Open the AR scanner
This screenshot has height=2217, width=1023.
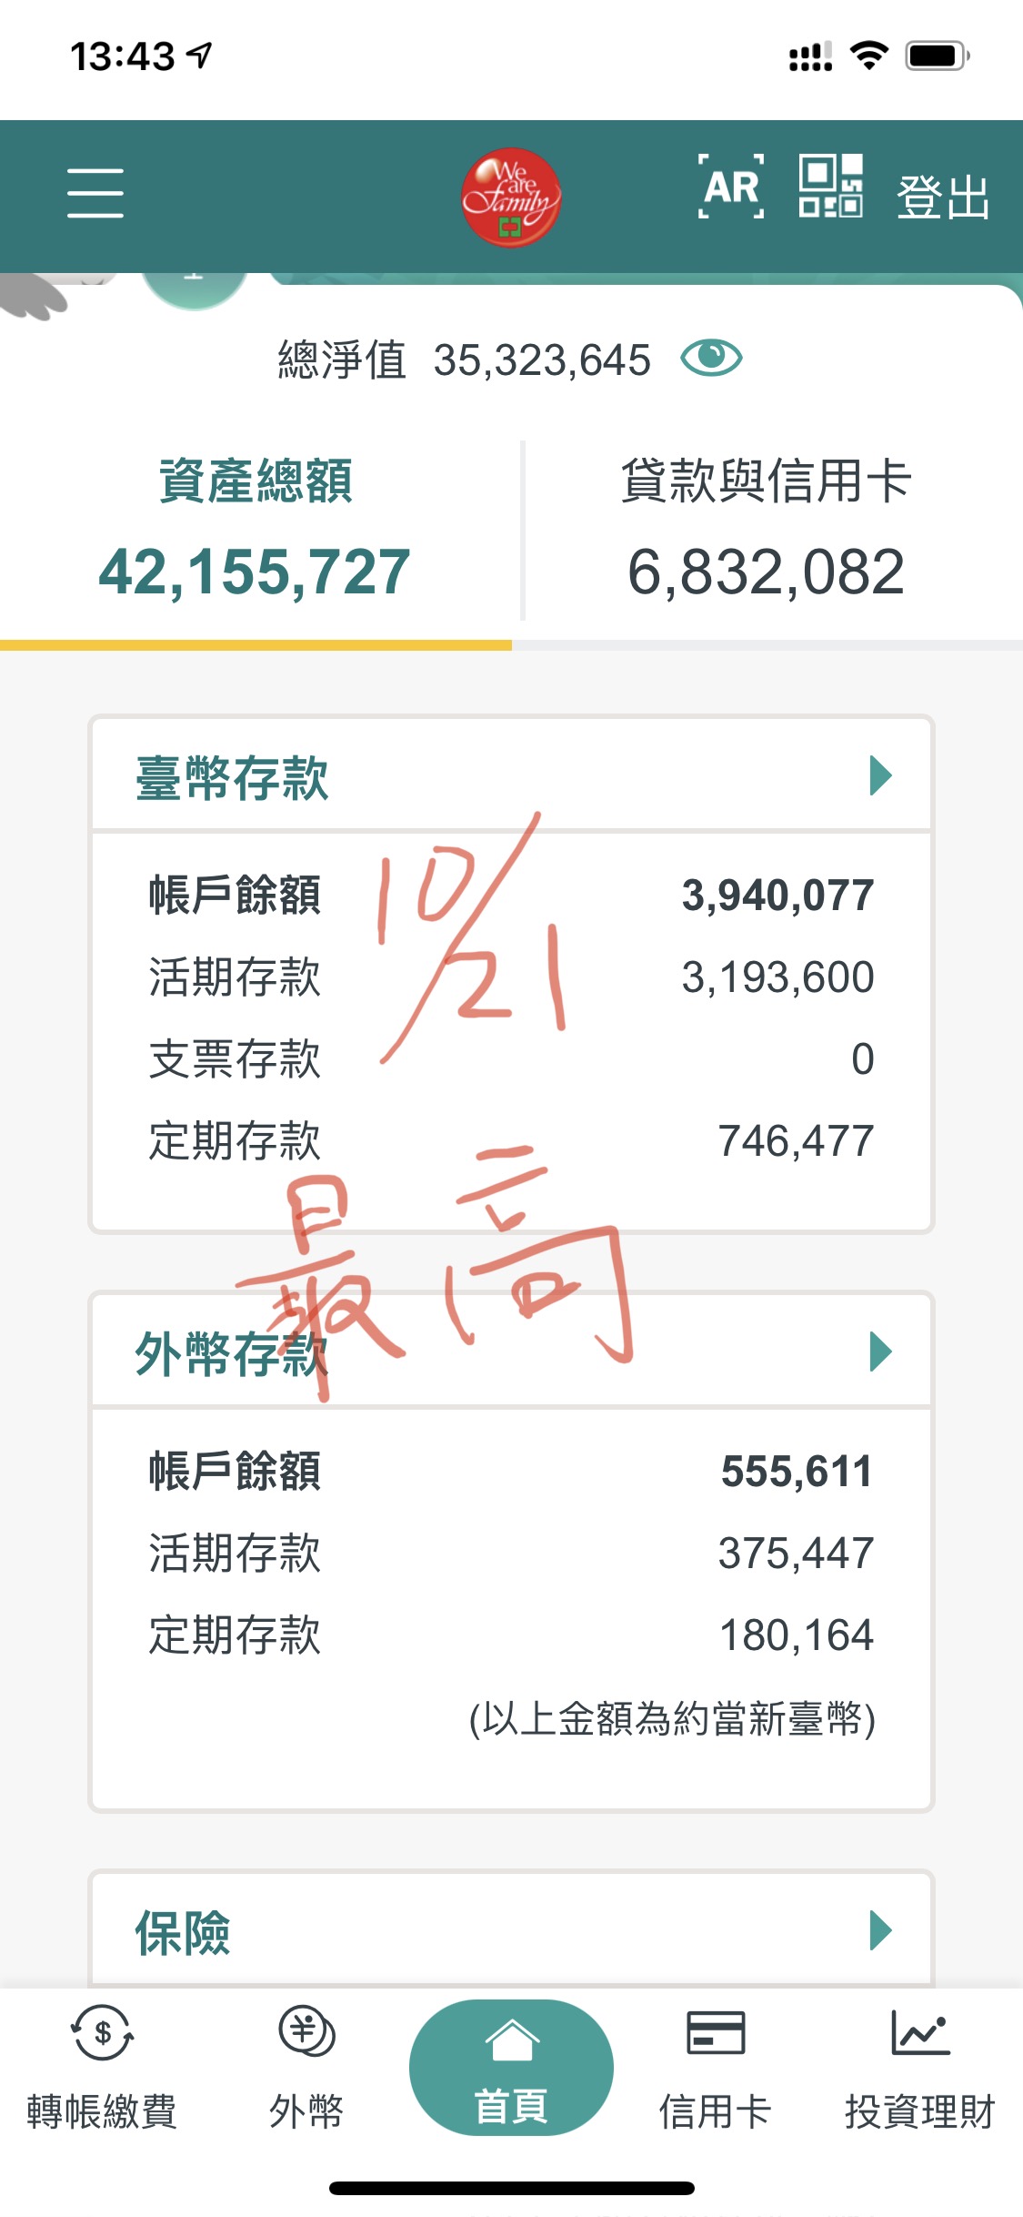(730, 187)
